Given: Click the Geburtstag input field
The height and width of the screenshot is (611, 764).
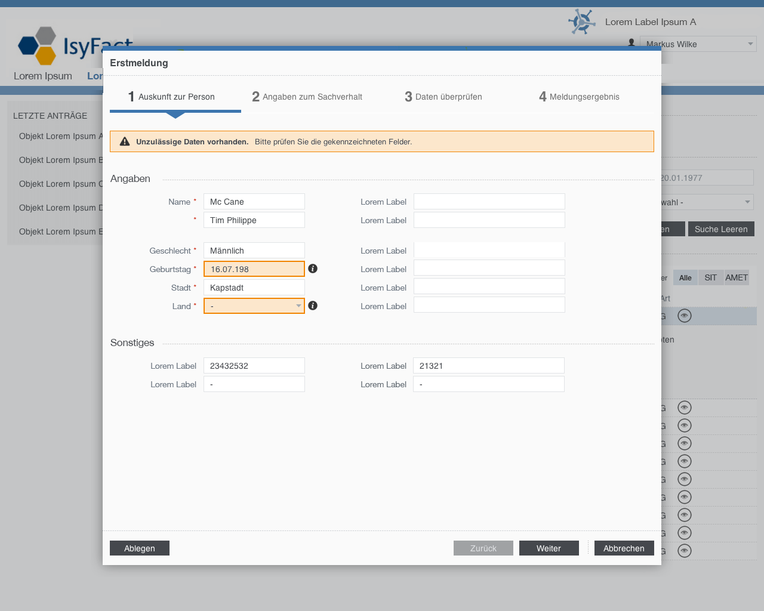Looking at the screenshot, I should click(x=254, y=269).
